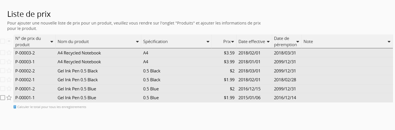This screenshot has width=395, height=130.
Task: Click Calculer le total pour tous les enregistrements
Action: pos(52,107)
